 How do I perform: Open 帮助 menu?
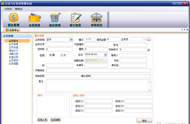19,9
